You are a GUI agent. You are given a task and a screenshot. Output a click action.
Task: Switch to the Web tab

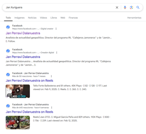tap(63, 18)
